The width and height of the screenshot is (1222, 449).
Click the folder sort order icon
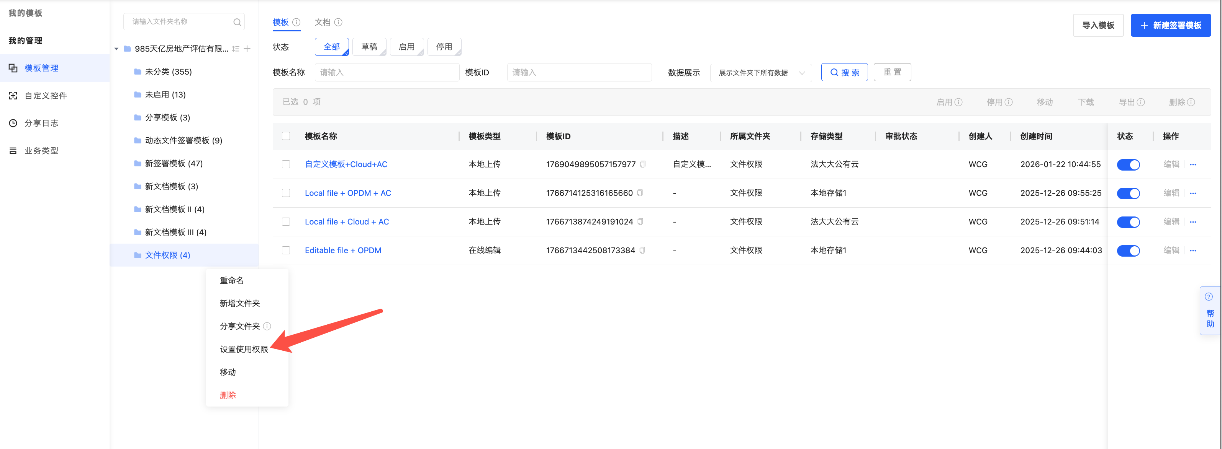[236, 49]
